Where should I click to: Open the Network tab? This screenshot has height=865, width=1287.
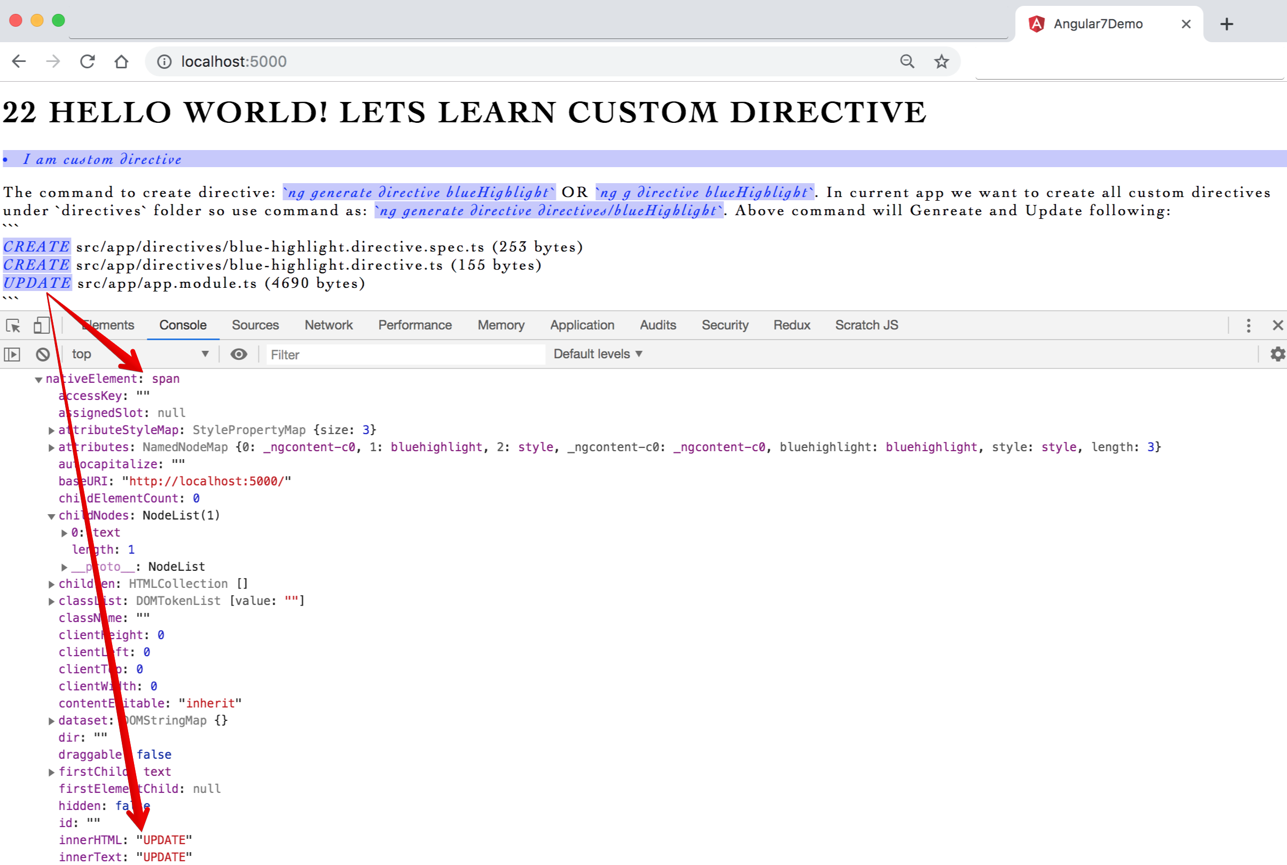point(329,326)
